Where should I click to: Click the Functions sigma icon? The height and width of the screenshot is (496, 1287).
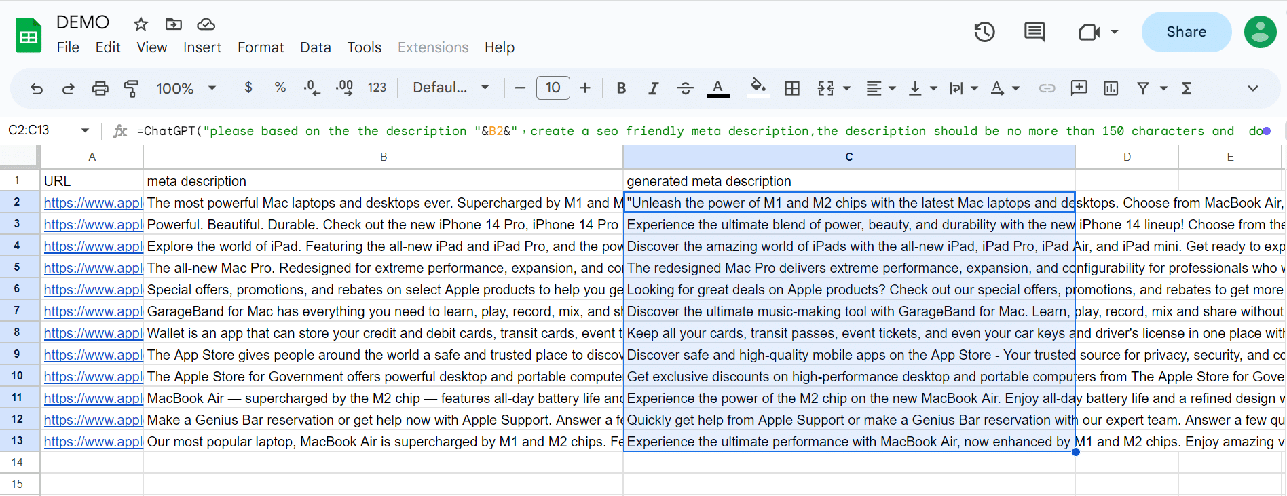coord(1187,88)
